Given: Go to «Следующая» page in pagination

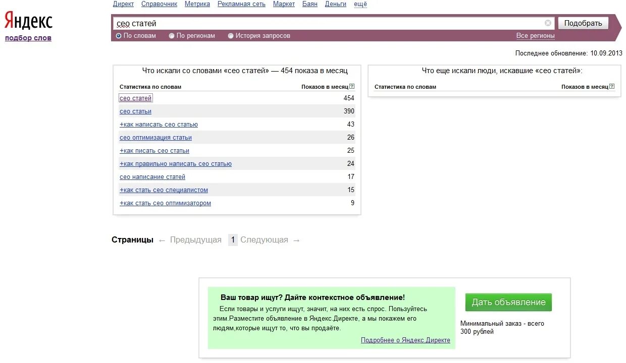Looking at the screenshot, I should [264, 239].
